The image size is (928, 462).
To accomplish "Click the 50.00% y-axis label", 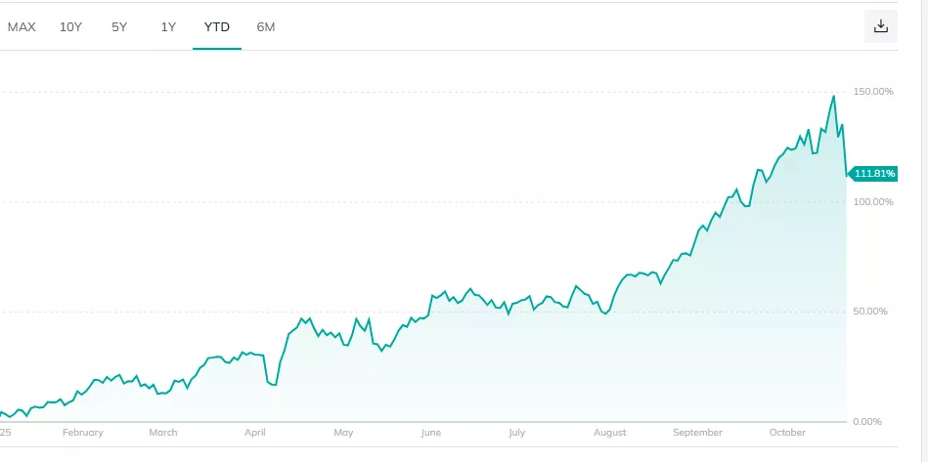I will [874, 312].
